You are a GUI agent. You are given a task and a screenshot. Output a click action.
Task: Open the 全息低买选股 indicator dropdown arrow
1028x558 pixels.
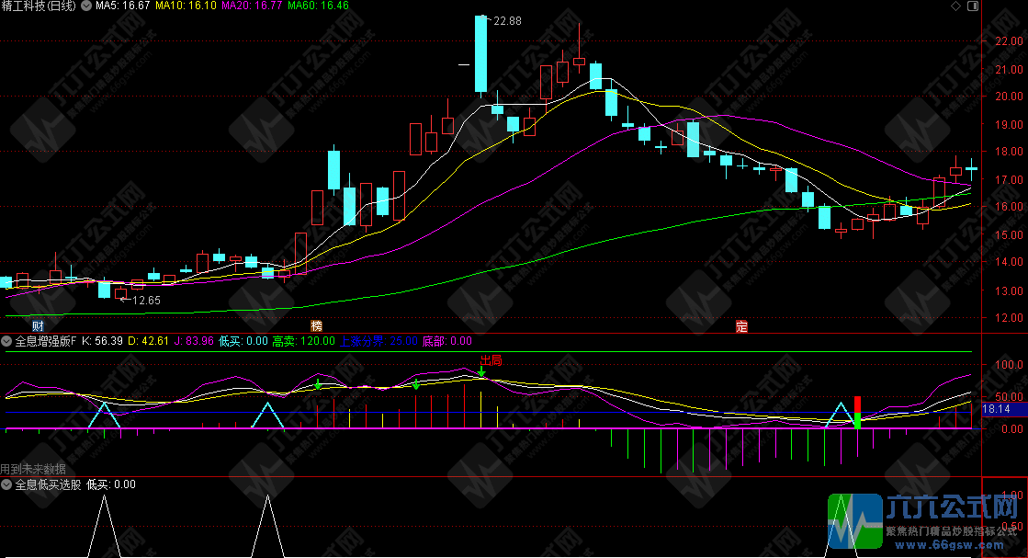7,484
